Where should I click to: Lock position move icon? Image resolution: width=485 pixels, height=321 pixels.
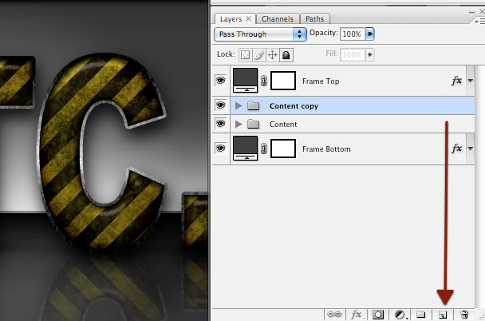point(272,55)
